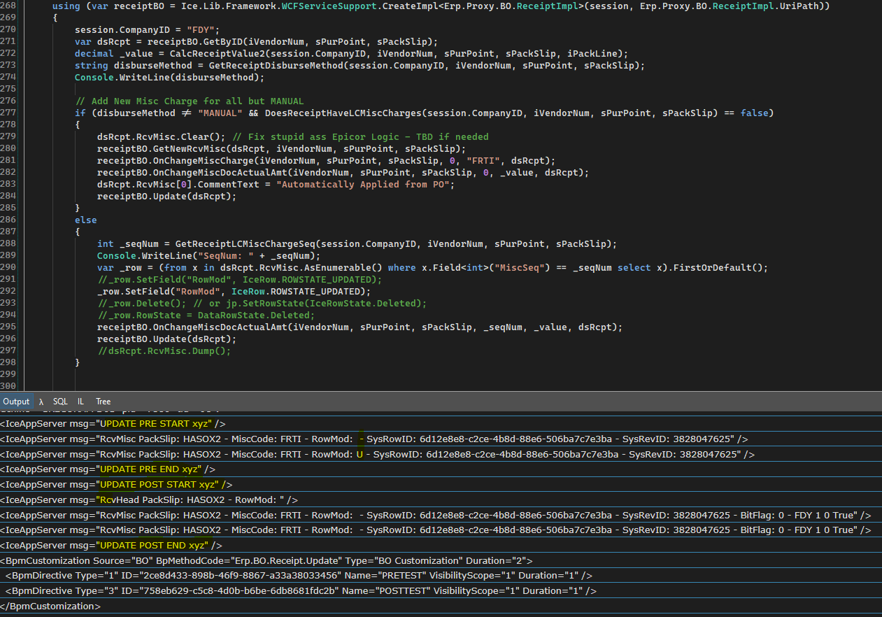Click the receiptBO.GetNewRcvMisc line
882x617 pixels.
point(282,148)
